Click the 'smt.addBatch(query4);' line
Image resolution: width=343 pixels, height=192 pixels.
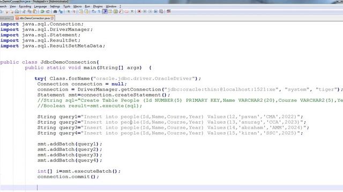click(70, 160)
